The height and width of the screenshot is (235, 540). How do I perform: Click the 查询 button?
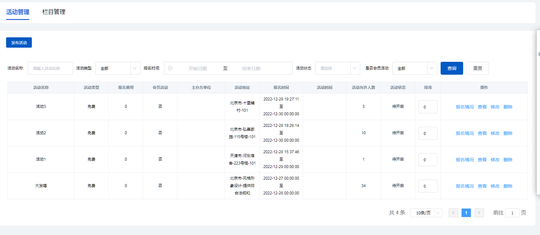pyautogui.click(x=452, y=68)
